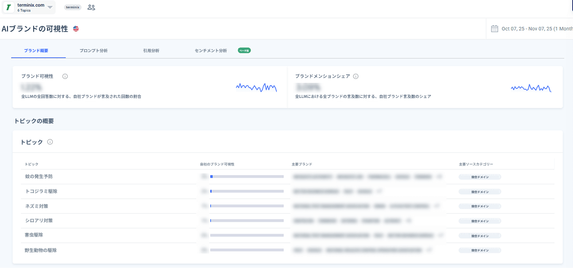
Task: Click the brand mention share sparkline chart
Action: tap(531, 88)
